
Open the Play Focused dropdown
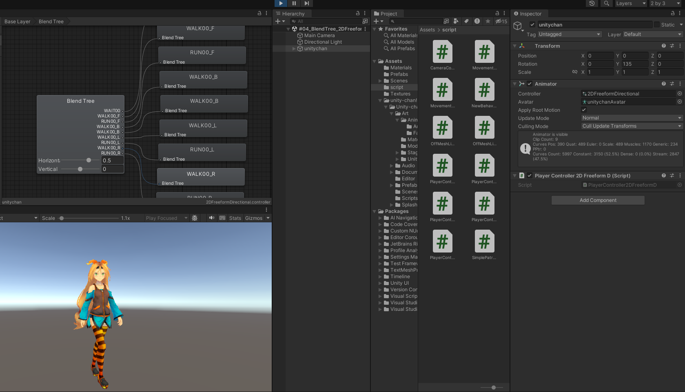tap(166, 218)
